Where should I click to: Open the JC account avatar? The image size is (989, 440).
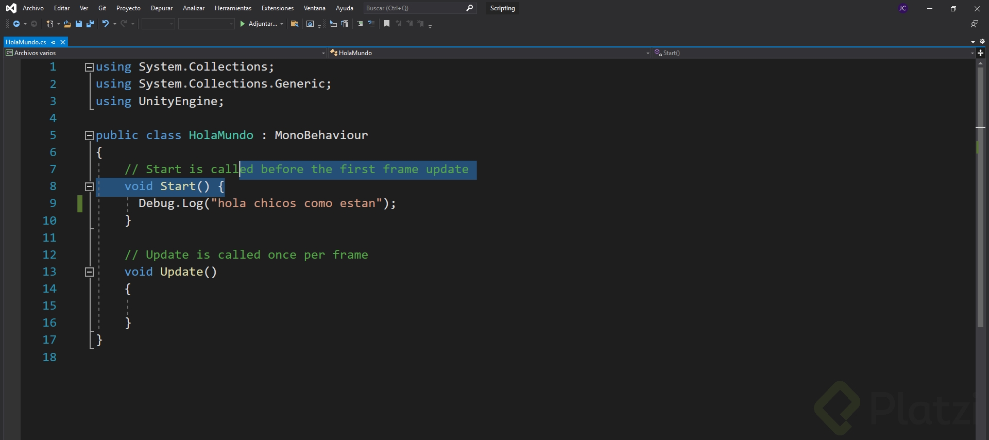coord(902,8)
